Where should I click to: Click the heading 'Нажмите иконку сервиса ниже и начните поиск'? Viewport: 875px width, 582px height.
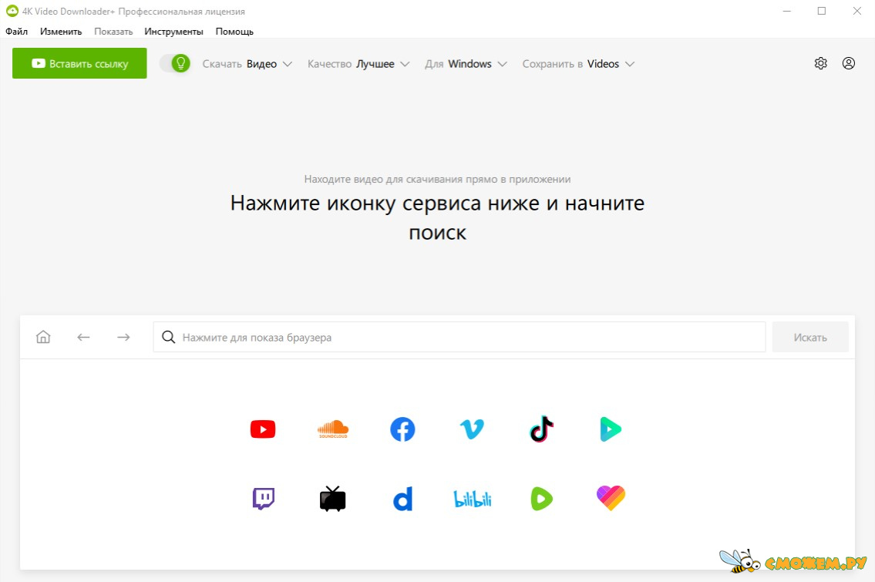pos(438,217)
